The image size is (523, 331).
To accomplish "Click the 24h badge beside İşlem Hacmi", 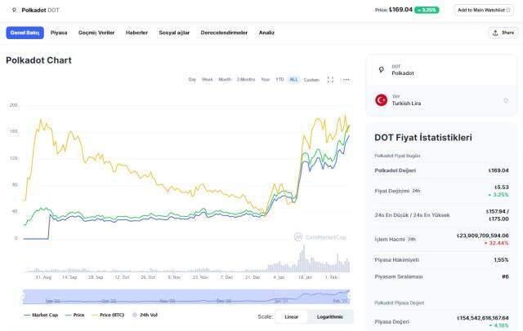I will click(x=412, y=239).
